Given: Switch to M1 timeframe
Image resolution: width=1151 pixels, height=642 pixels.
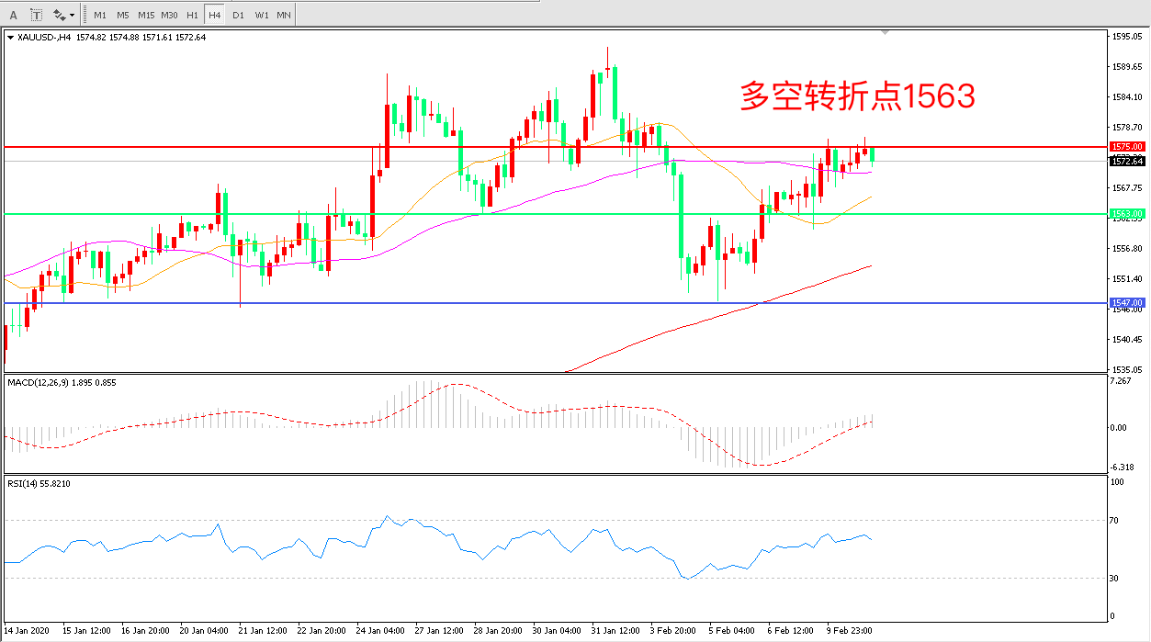Looking at the screenshot, I should pos(99,15).
